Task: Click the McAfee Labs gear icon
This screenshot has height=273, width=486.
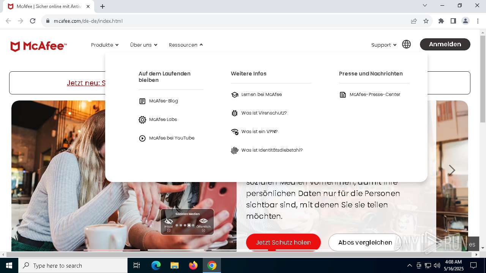Action: point(142,120)
